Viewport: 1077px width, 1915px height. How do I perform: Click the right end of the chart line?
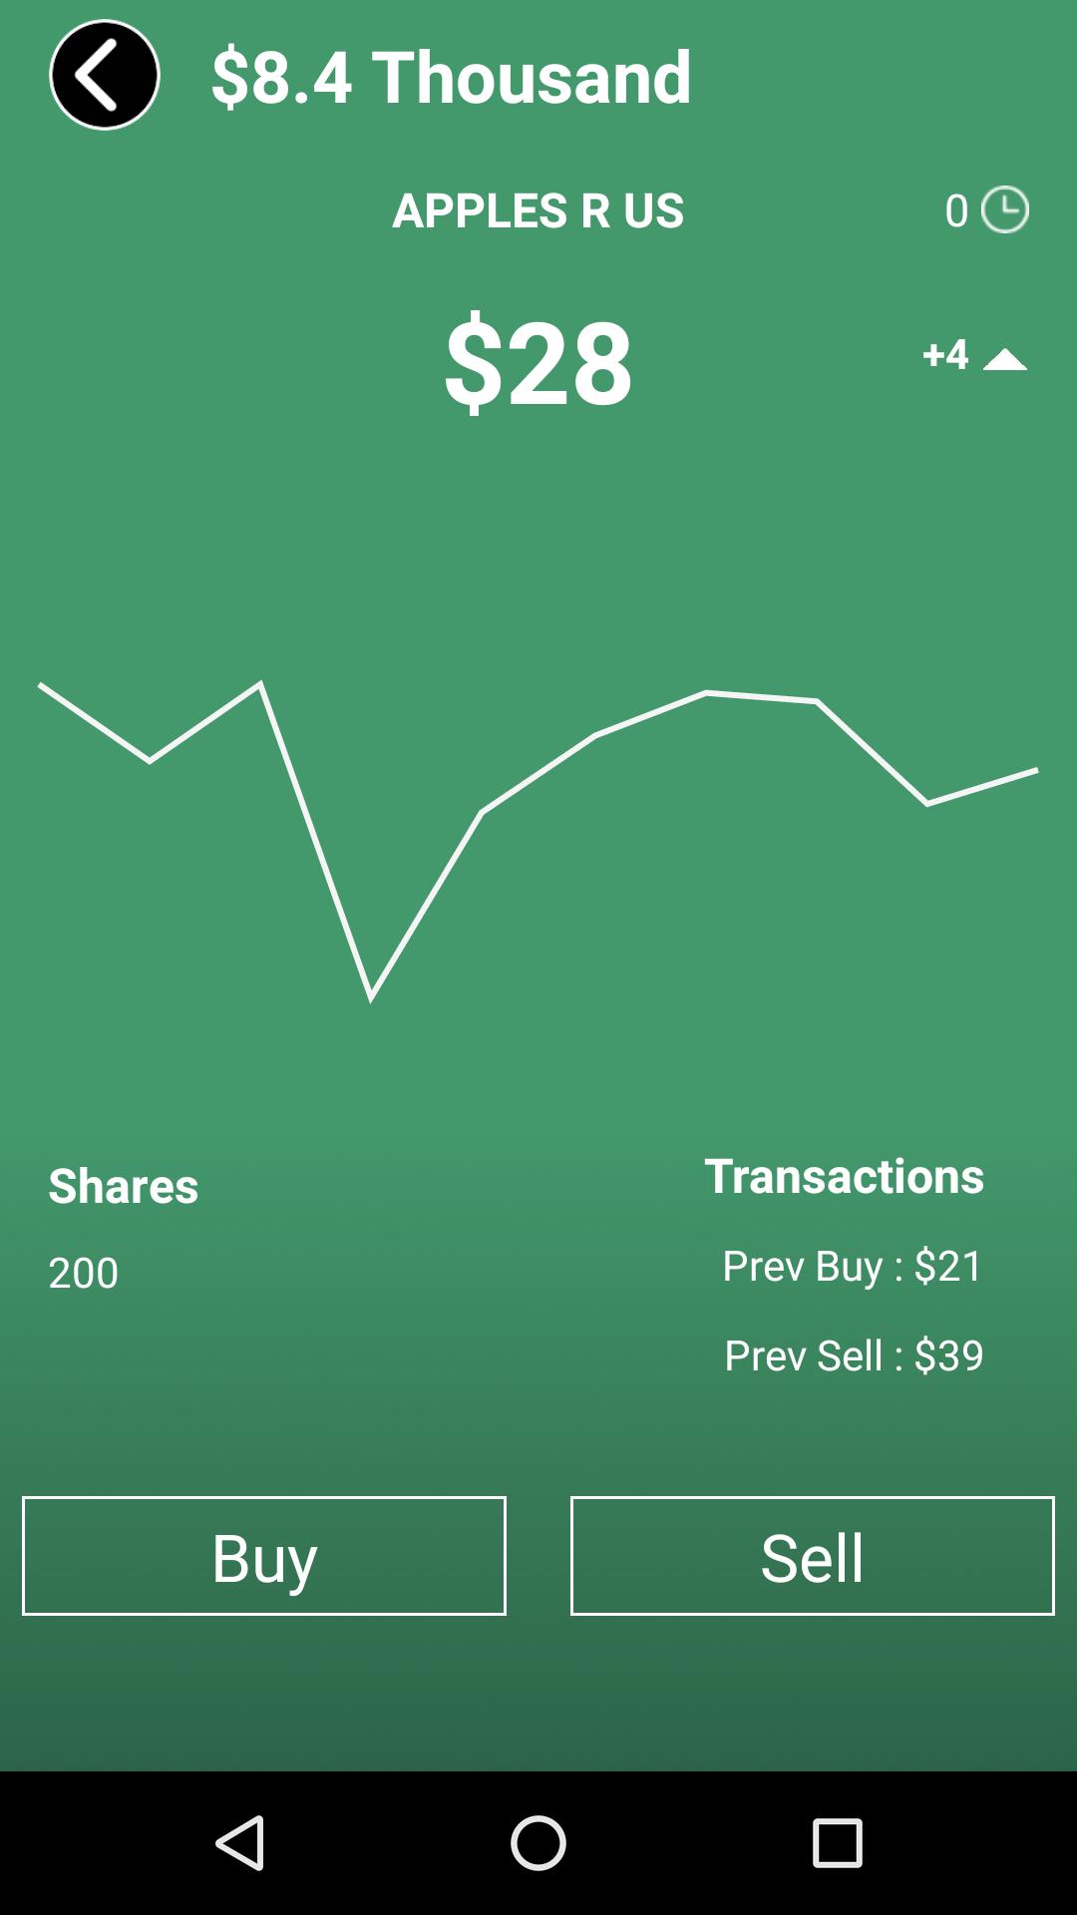[x=1033, y=771]
